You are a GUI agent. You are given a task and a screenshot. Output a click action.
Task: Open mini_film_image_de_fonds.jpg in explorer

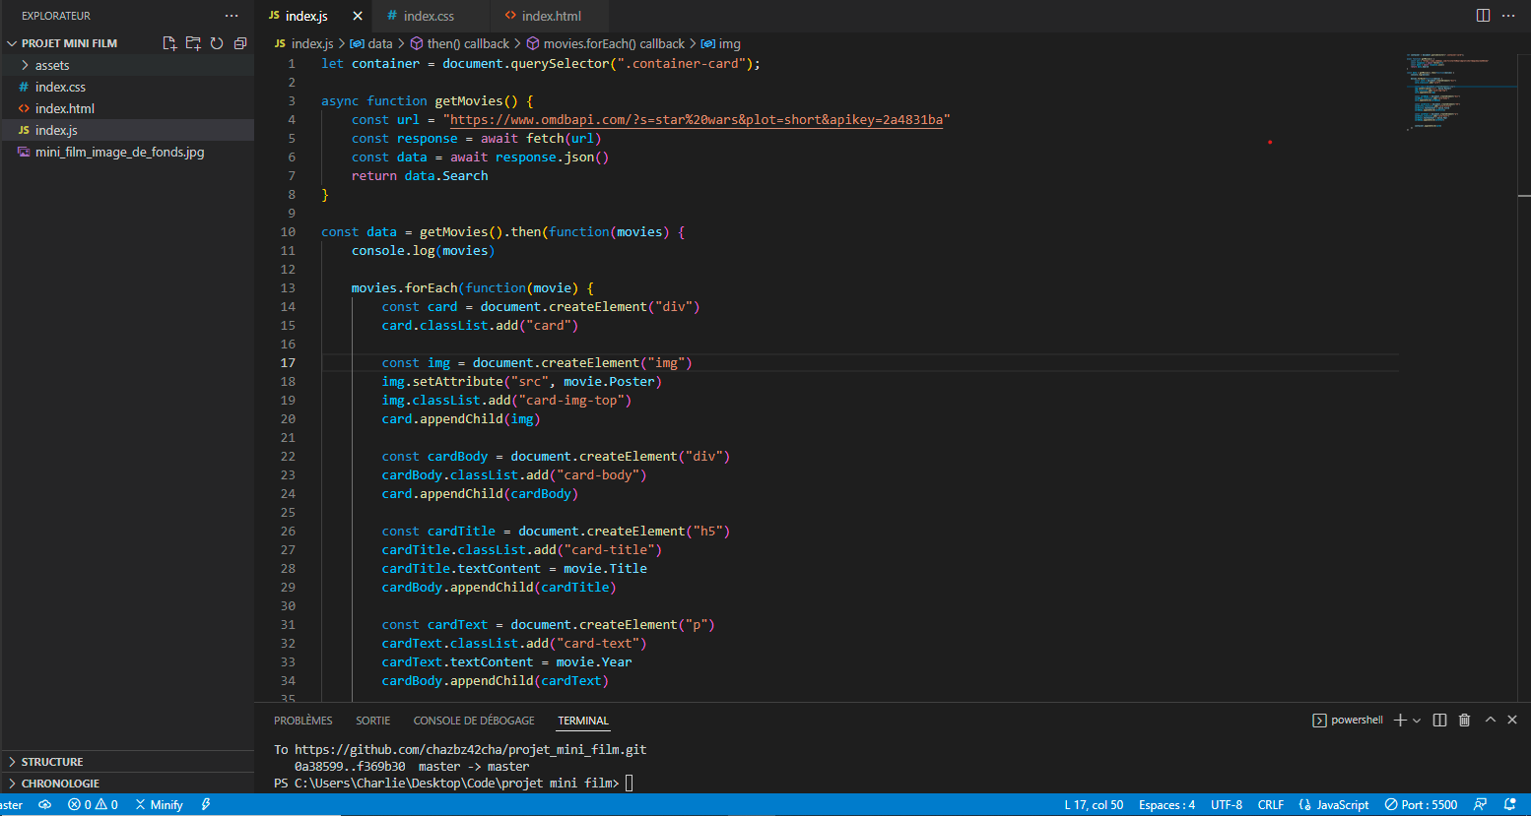[x=127, y=152]
